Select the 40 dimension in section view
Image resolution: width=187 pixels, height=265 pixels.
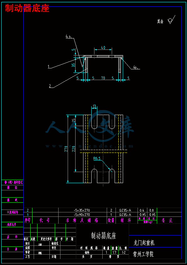pos(103,48)
